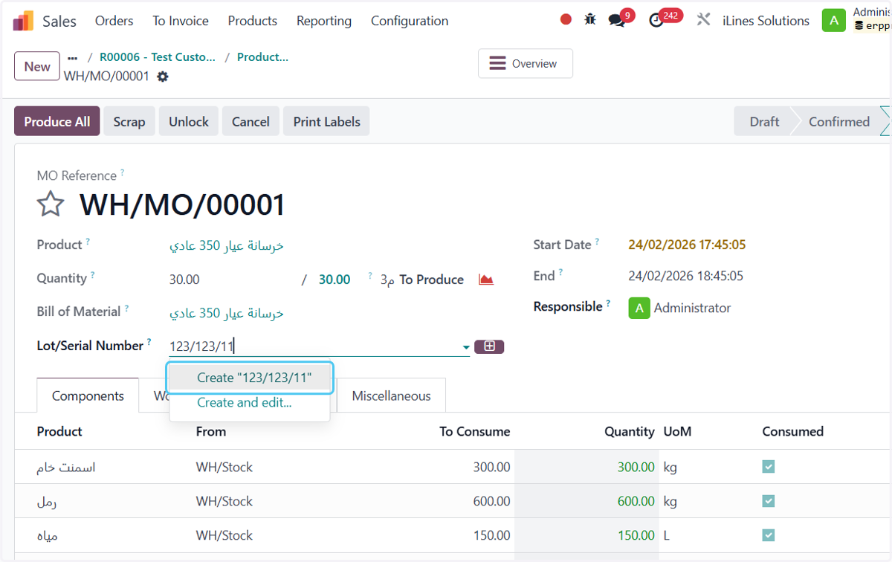Image resolution: width=892 pixels, height=562 pixels.
Task: Select the Draft status stage
Action: click(764, 121)
